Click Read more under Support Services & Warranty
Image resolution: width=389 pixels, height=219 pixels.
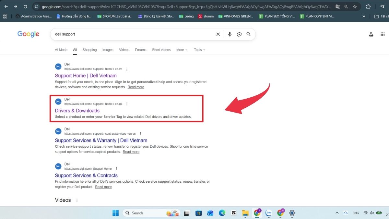coord(131,152)
